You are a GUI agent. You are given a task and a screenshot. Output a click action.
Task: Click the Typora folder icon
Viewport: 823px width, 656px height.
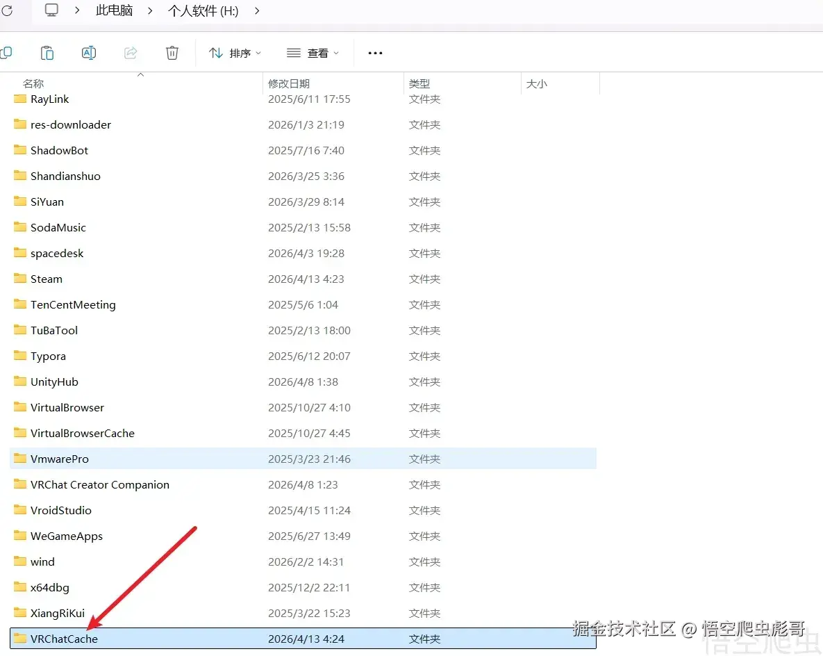click(x=20, y=356)
